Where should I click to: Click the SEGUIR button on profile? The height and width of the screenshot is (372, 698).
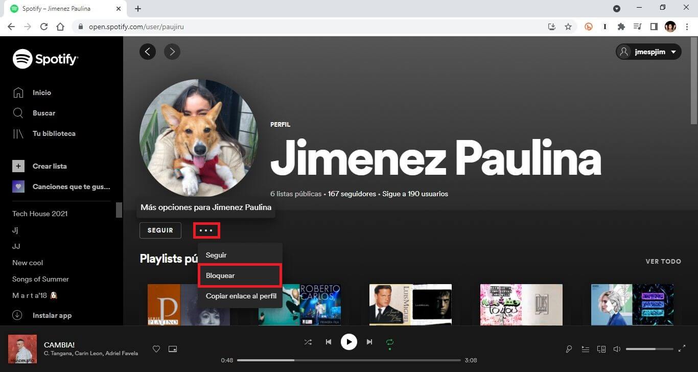click(160, 230)
